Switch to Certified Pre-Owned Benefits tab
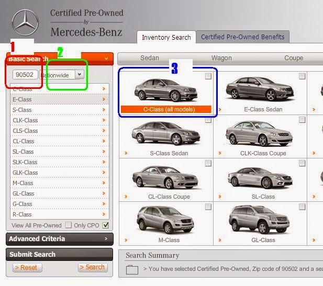Screen dimensions: 323x286 tap(243, 37)
